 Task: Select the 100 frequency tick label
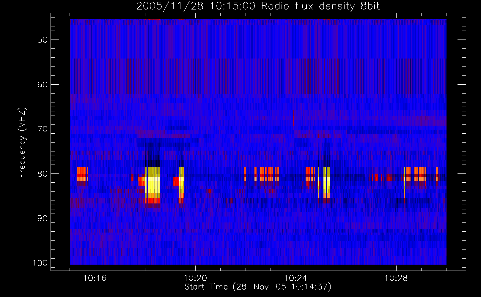point(40,263)
